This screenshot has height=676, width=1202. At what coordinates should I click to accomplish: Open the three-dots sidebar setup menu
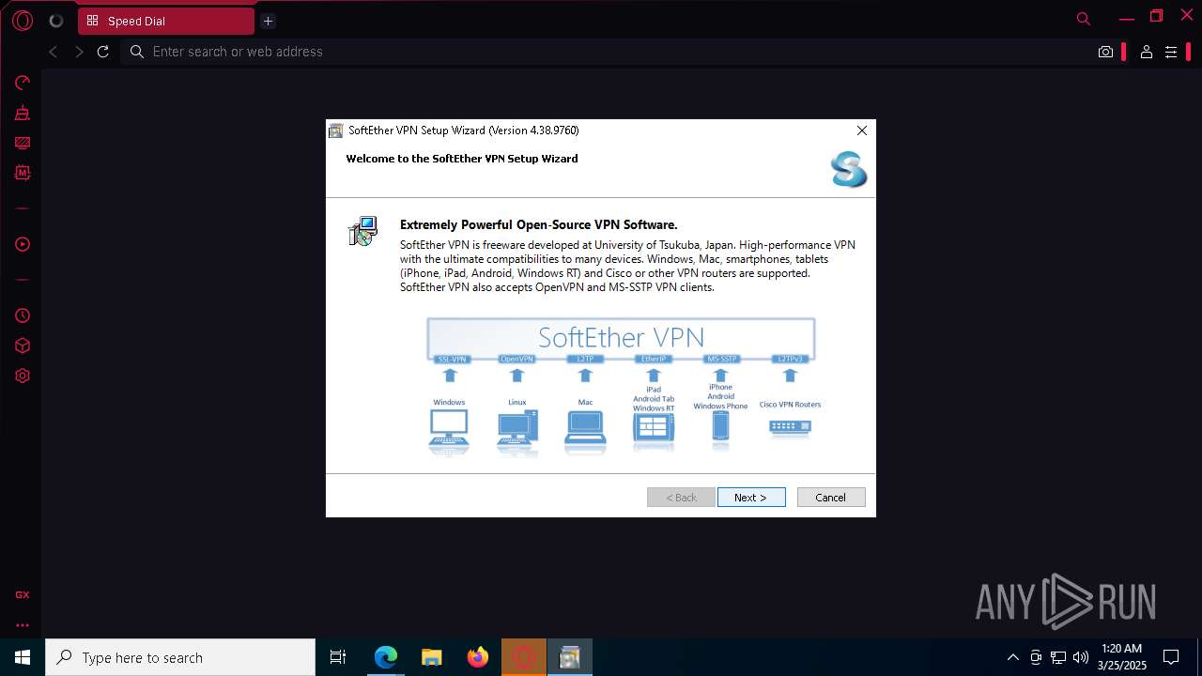[x=23, y=624]
